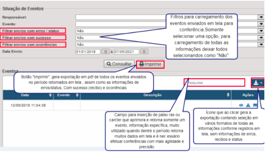Click the rightmost blue Ações icon
266x153 pixels.
click(x=255, y=105)
